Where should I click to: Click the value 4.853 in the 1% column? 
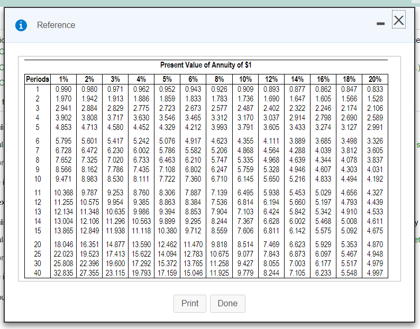[63, 127]
